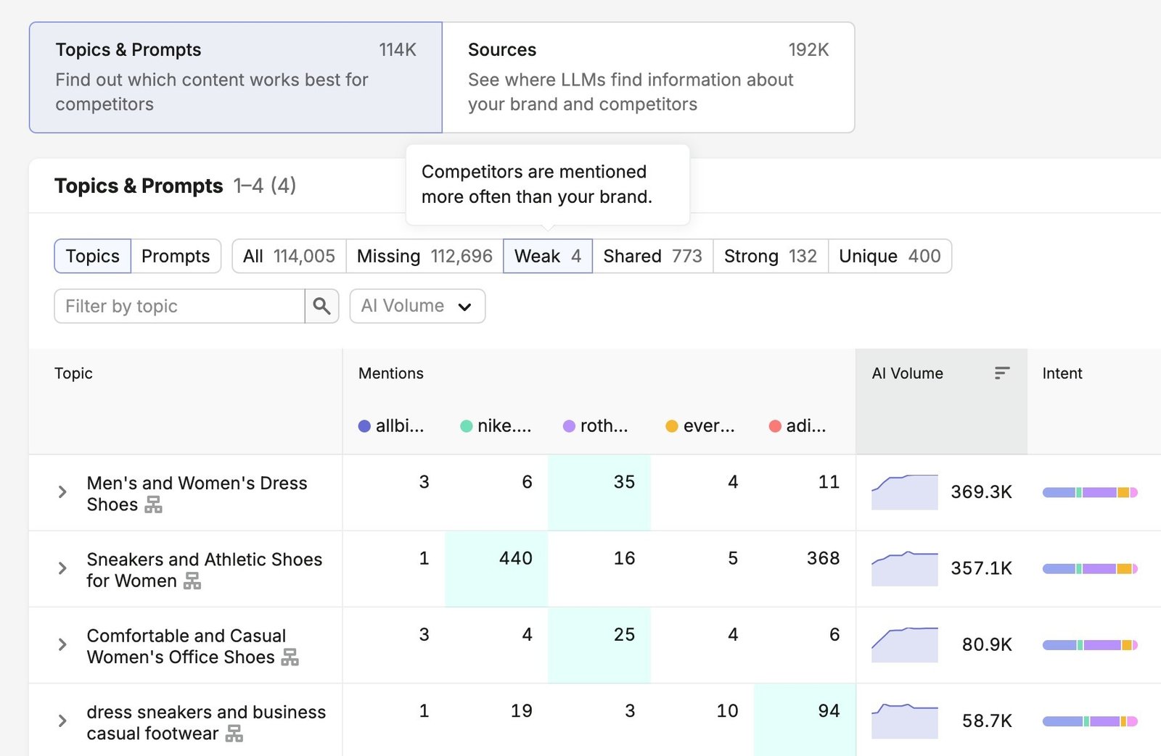Click topic hierarchy icon beside Dress Shoes
This screenshot has height=756, width=1161.
(153, 504)
